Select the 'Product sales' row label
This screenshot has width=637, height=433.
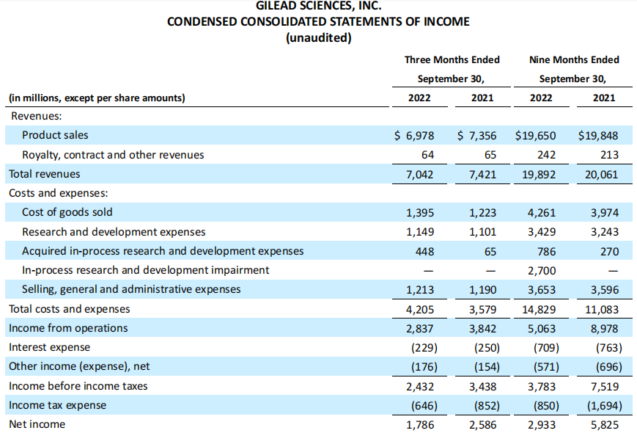[x=55, y=135]
